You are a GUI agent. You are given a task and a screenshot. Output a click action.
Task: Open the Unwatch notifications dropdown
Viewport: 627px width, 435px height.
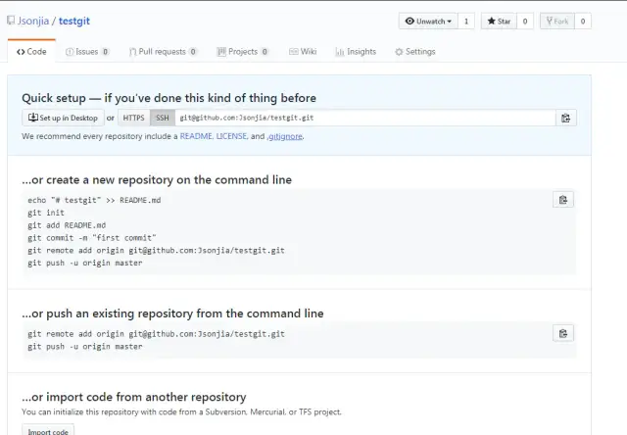point(427,21)
